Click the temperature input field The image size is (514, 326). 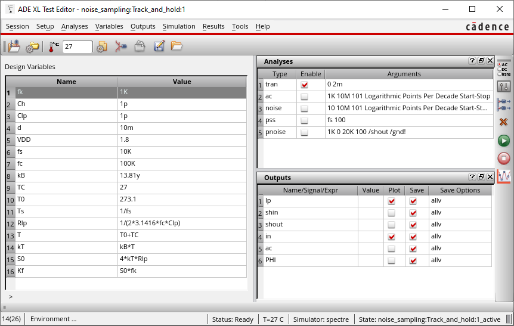click(x=78, y=46)
